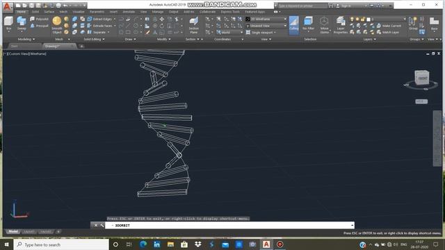Open the Single viewport dropdown
Viewport: 445px width, 250px height.
click(261, 33)
